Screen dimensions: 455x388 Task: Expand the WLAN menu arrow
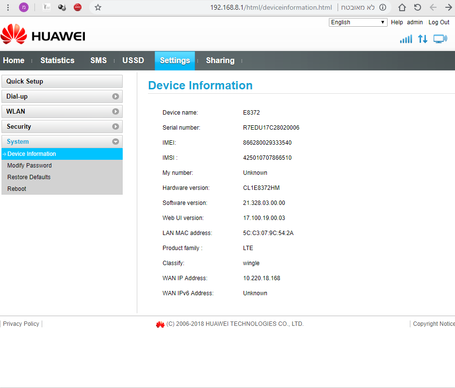(115, 112)
